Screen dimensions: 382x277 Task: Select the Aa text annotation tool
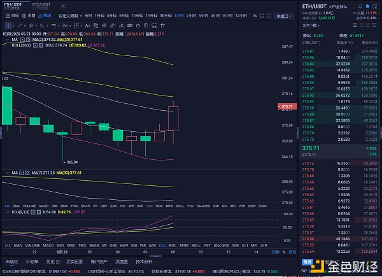click(x=88, y=25)
